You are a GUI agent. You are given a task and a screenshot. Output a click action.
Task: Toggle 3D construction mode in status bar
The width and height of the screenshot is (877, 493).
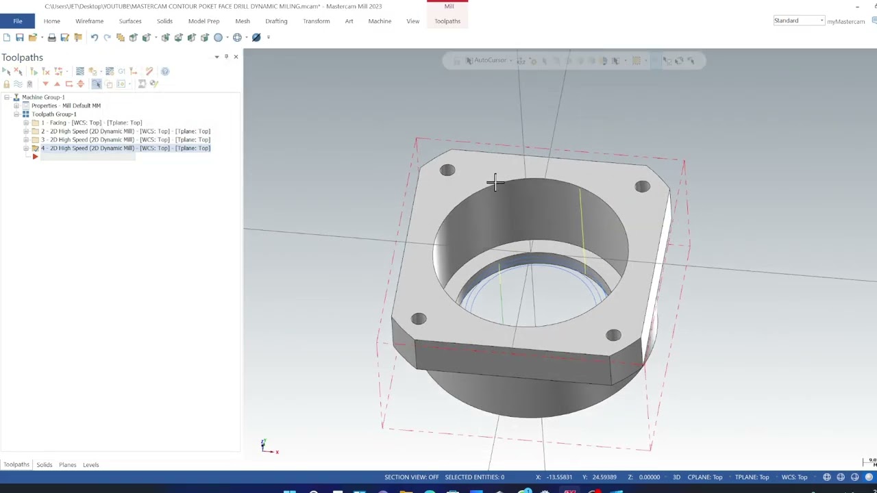pyautogui.click(x=676, y=477)
